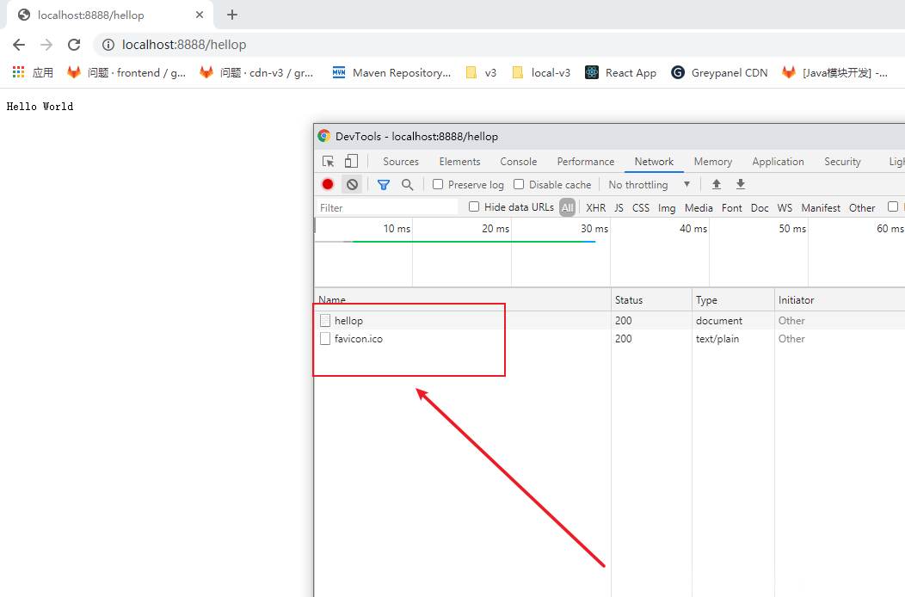Open the No throttling dropdown

[650, 184]
